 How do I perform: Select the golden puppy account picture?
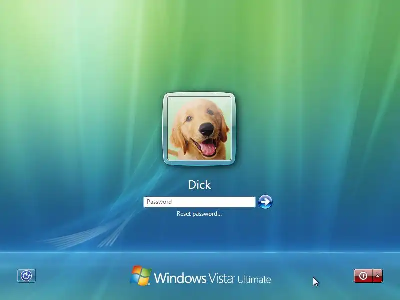(199, 129)
